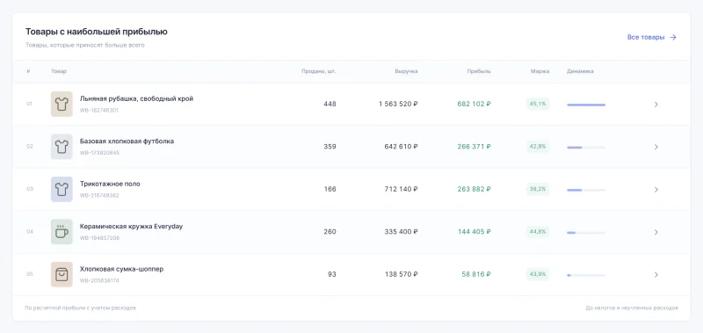The width and height of the screenshot is (703, 333).
Task: Click the 44,8% margin badge
Action: click(538, 232)
